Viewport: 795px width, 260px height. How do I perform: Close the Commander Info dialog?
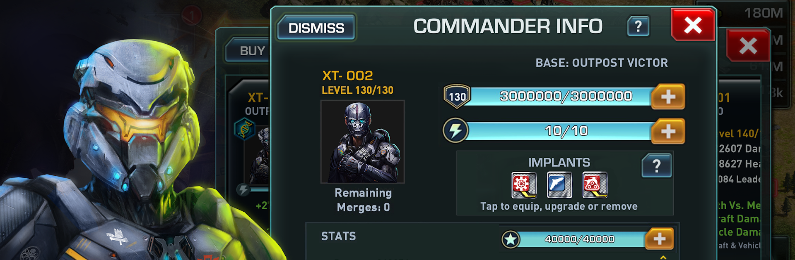click(x=693, y=25)
